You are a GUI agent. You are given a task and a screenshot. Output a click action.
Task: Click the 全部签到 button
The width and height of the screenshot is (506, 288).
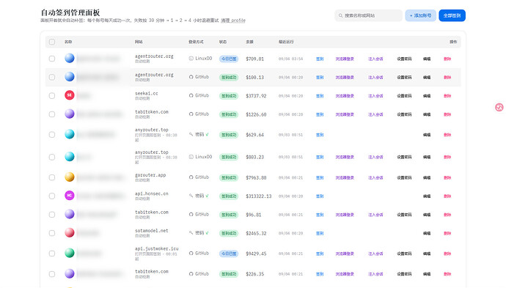click(452, 15)
